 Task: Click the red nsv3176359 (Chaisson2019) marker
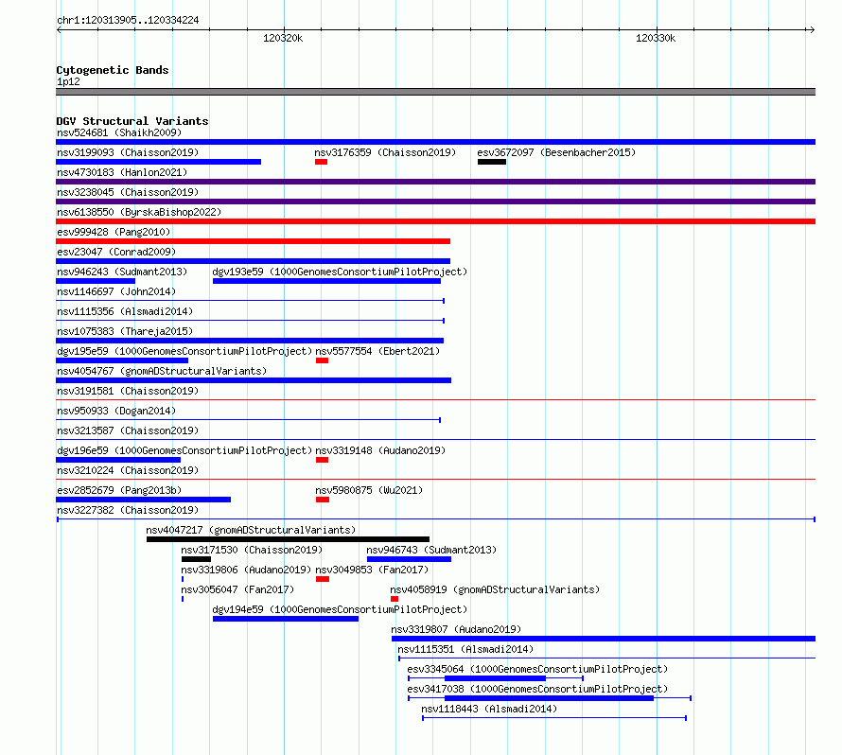coord(321,162)
